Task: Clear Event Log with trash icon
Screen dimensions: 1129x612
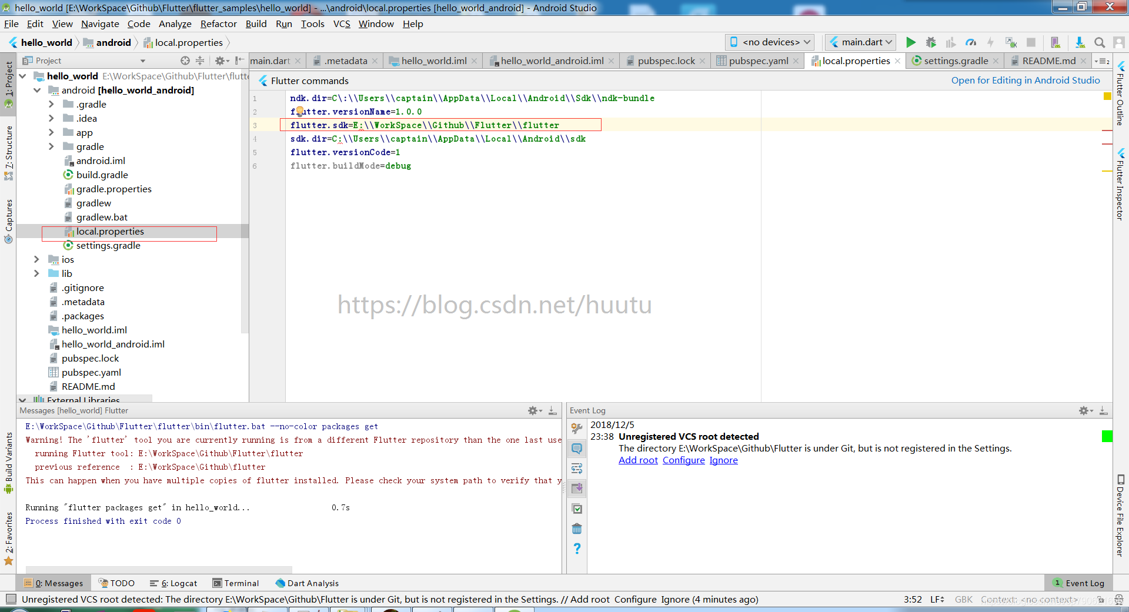Action: click(x=577, y=529)
